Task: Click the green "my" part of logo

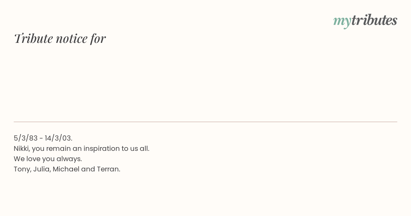Action: 342,22
